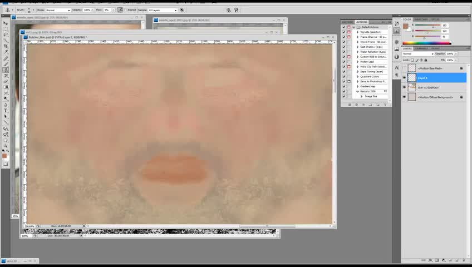Image resolution: width=472 pixels, height=267 pixels.
Task: Select the Path Selection tool
Action: [6, 117]
